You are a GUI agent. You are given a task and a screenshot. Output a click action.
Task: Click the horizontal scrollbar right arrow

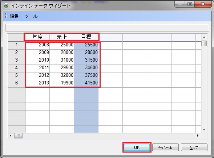[x=198, y=136]
